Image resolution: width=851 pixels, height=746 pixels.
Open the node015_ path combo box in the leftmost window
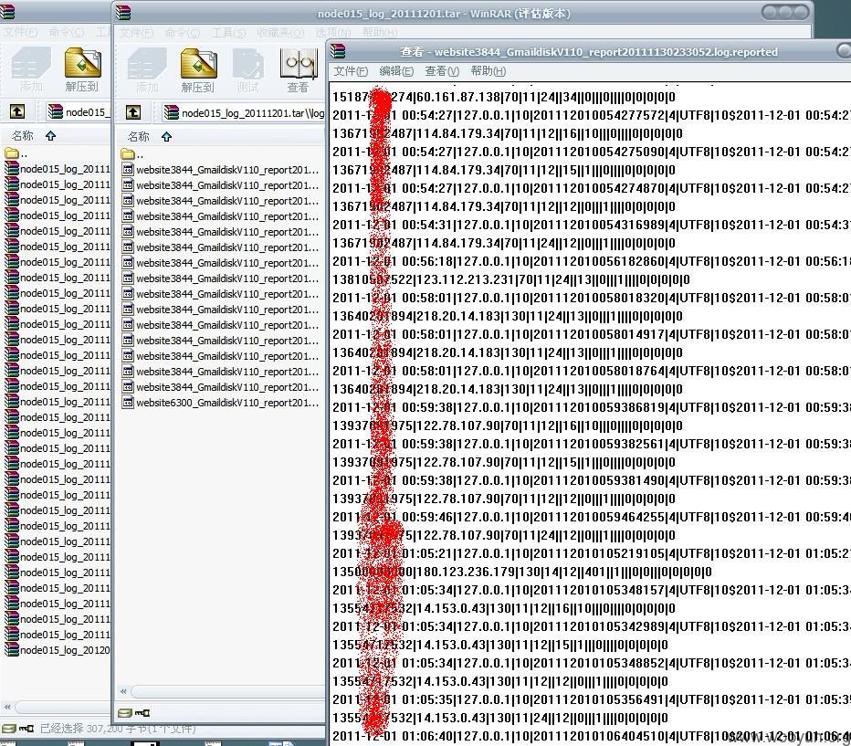[79, 112]
